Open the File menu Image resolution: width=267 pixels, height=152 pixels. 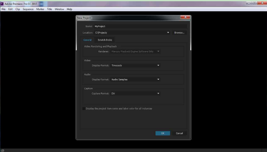click(x=4, y=9)
